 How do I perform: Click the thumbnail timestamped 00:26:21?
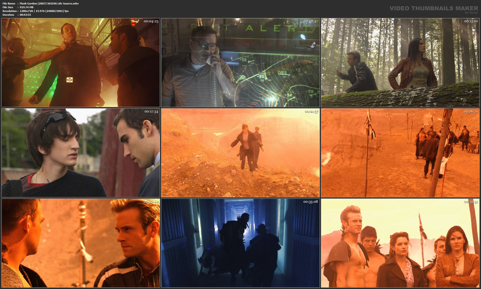[x=400, y=153]
